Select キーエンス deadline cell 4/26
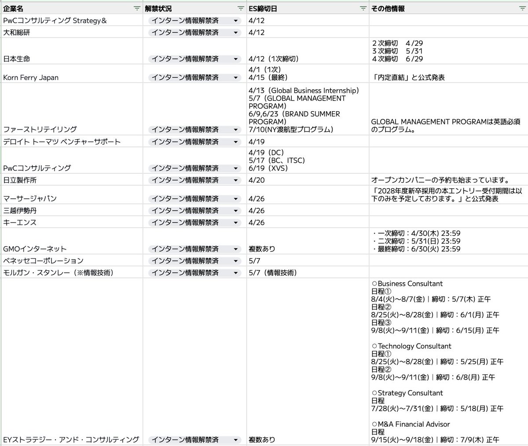The image size is (528, 446). click(x=308, y=222)
